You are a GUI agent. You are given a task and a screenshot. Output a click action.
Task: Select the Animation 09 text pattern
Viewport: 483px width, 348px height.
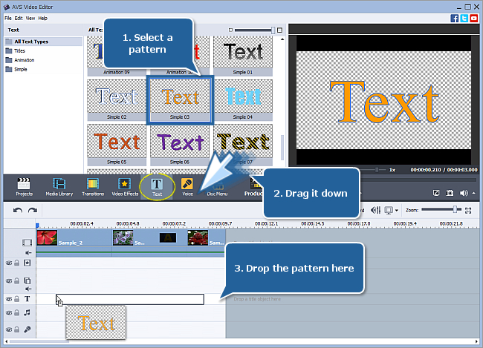click(x=117, y=56)
